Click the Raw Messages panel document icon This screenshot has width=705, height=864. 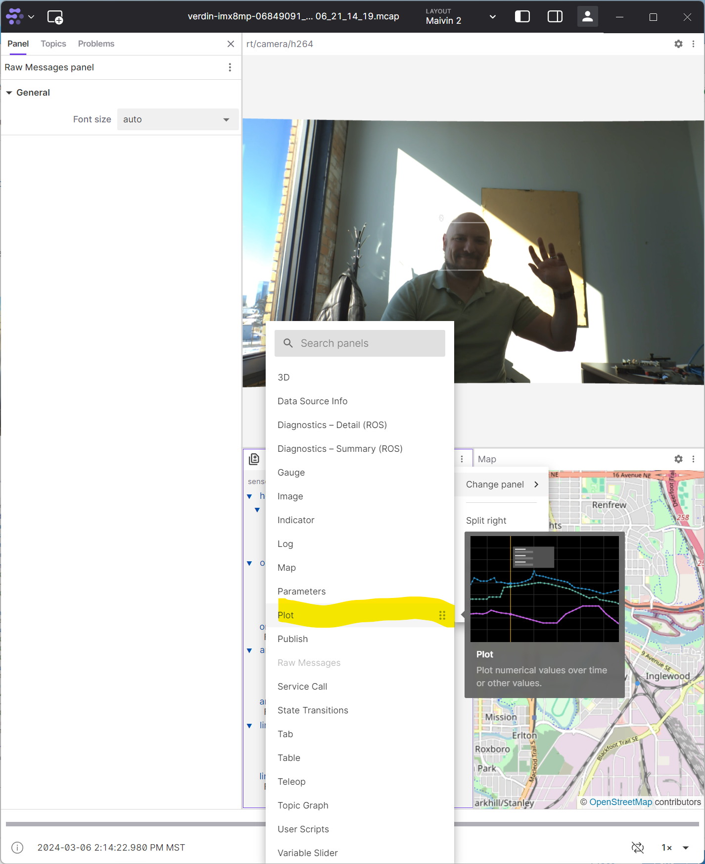[254, 459]
